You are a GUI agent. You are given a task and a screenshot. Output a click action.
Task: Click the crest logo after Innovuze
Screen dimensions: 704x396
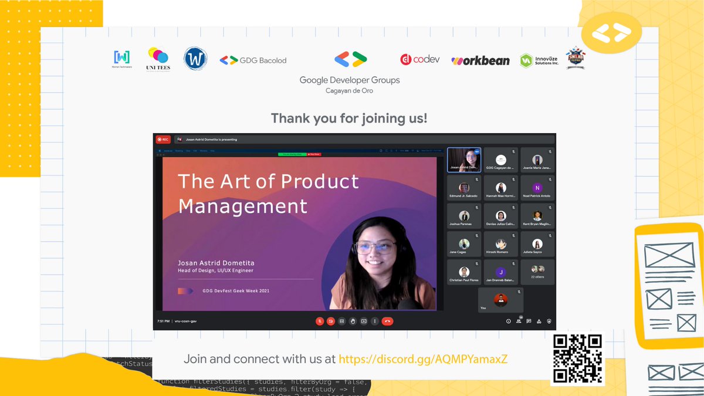point(576,59)
